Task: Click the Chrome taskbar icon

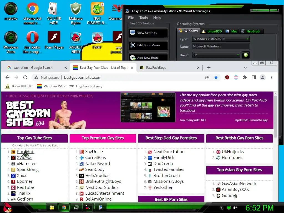Action: pos(64,207)
